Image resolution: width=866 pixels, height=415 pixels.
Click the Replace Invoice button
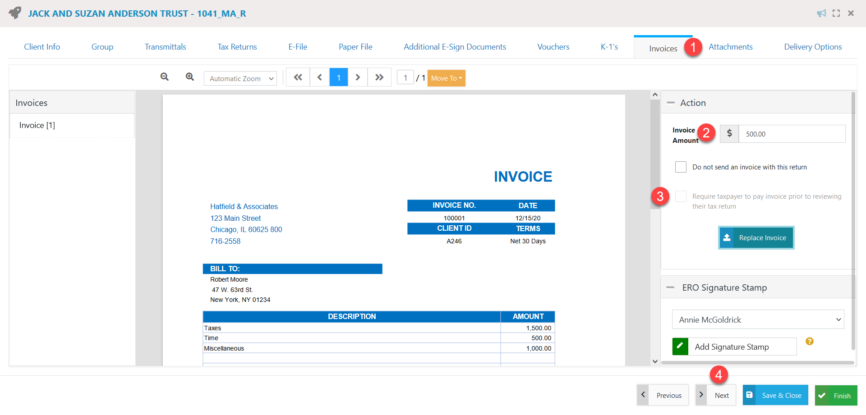[x=756, y=237]
